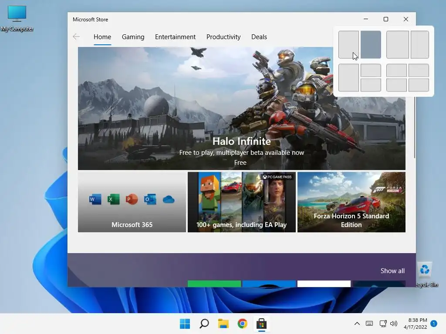This screenshot has width=446, height=334.
Task: Open taskbar Search
Action: pyautogui.click(x=204, y=324)
